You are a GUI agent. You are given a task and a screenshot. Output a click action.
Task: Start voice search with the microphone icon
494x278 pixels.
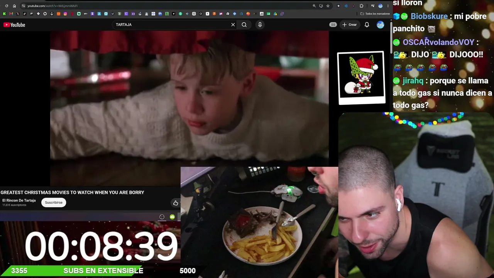pyautogui.click(x=260, y=25)
